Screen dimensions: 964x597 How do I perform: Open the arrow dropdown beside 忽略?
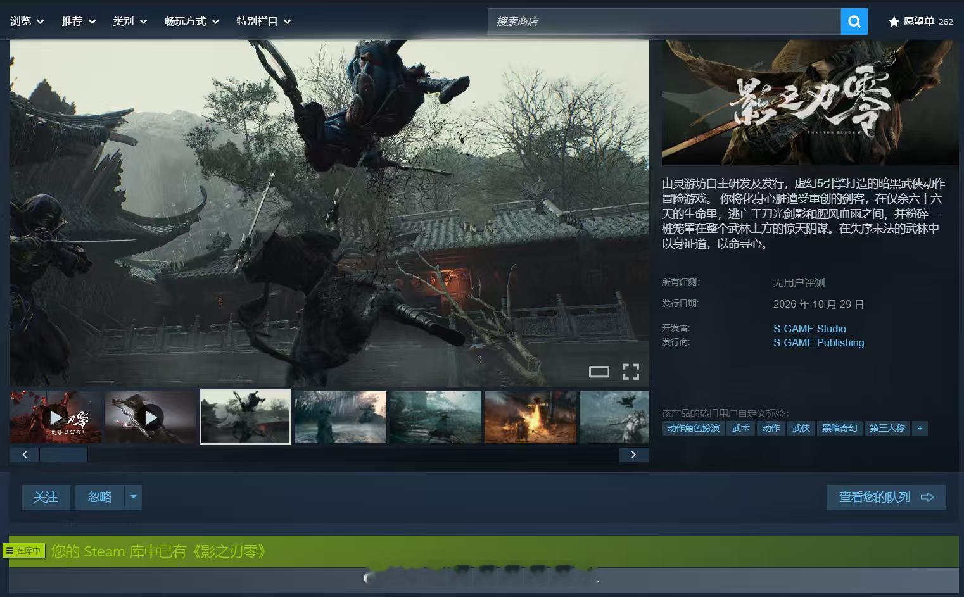point(133,498)
